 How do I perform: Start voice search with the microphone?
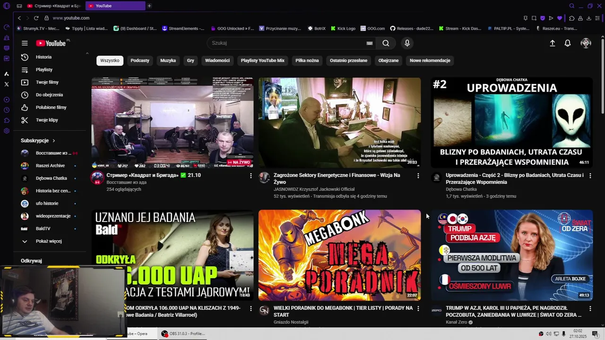pos(407,43)
